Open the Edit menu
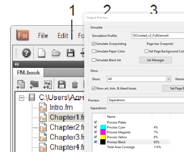 pyautogui.click(x=63, y=36)
